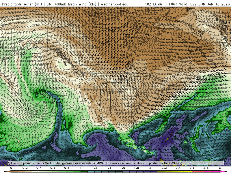
Task: Click the legend value '1.8'
Action: 136,168
